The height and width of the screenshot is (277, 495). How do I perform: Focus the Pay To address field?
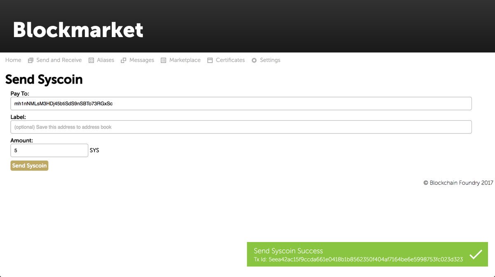(241, 104)
